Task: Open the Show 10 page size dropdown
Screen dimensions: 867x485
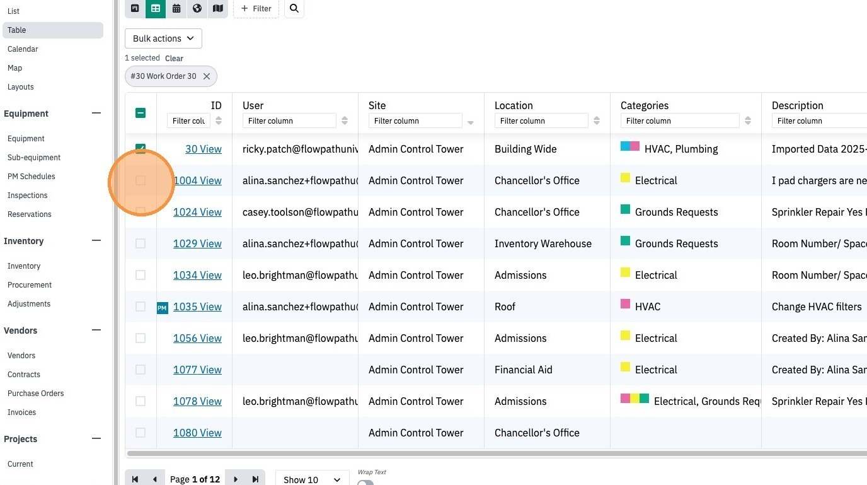Action: tap(312, 479)
